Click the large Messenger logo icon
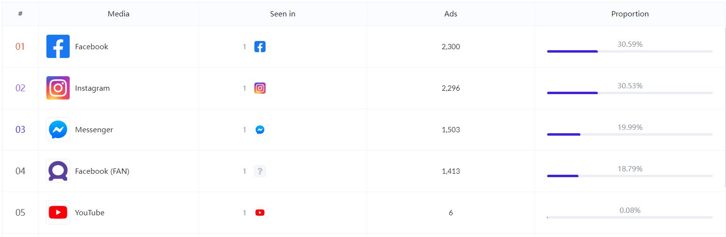 (58, 129)
